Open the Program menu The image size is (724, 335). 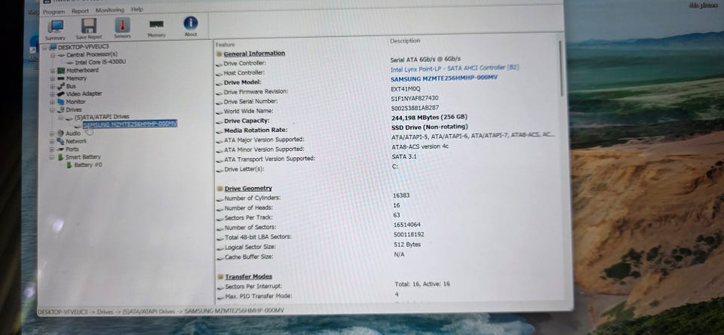54,11
